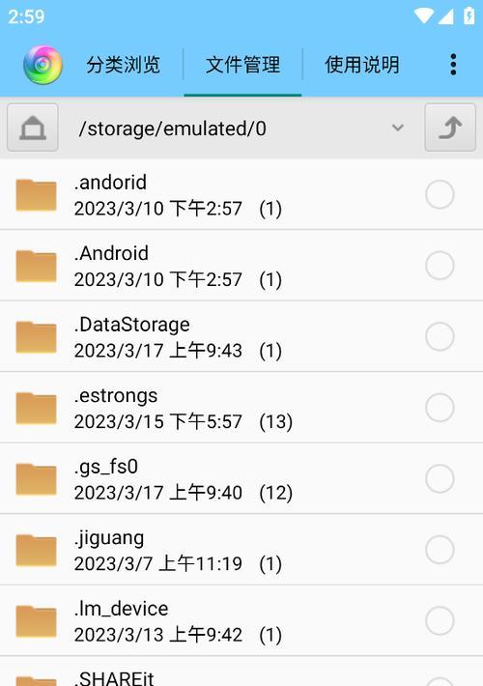
Task: Select the 文件管理 tab
Action: coord(242,65)
